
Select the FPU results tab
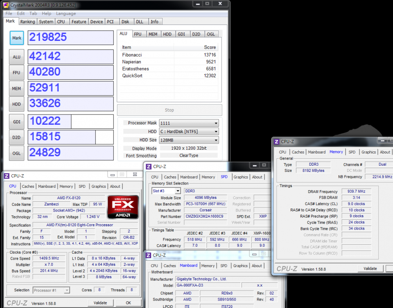[x=138, y=34]
